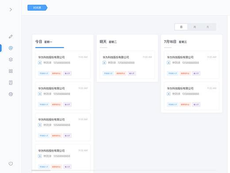
Task: Click contact icon in first 今日 card
Action: click(x=40, y=63)
